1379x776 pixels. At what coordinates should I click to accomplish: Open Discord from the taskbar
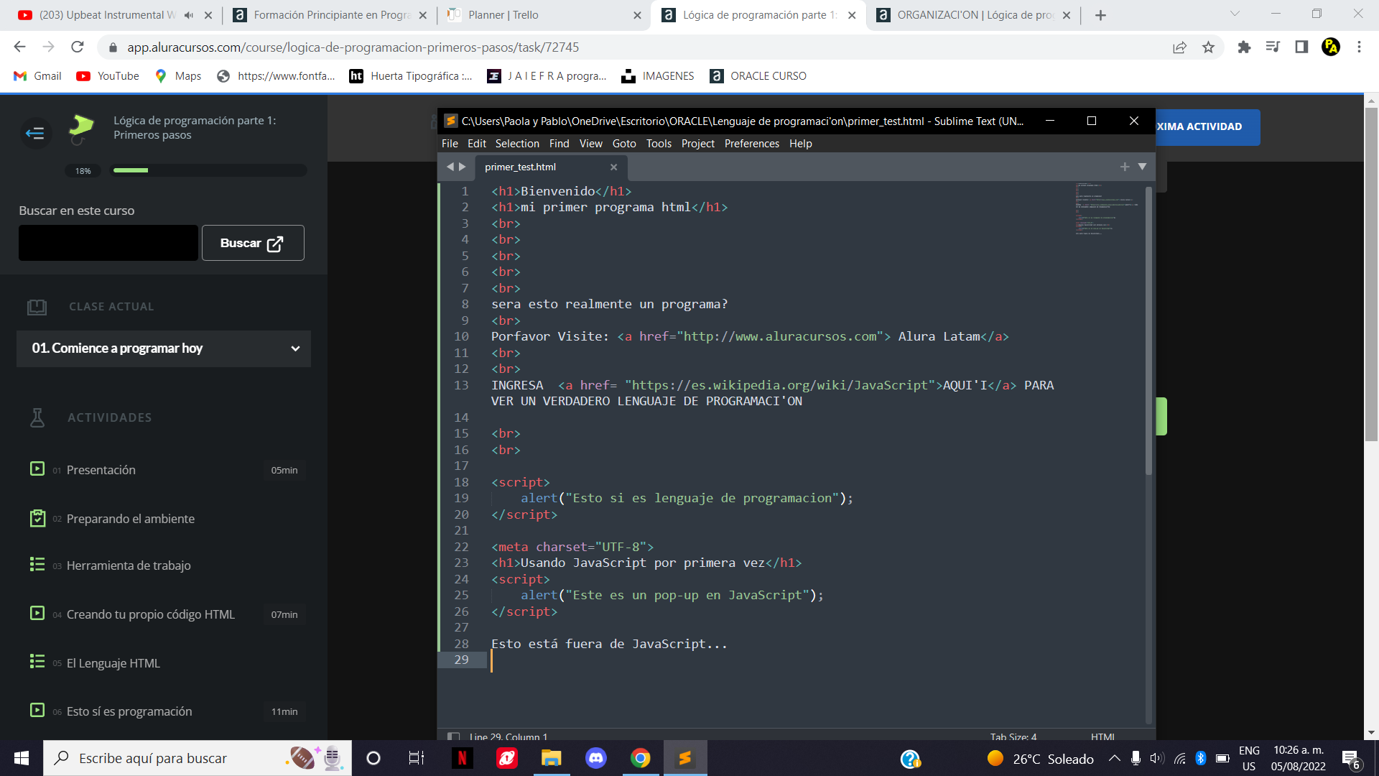[x=596, y=758]
